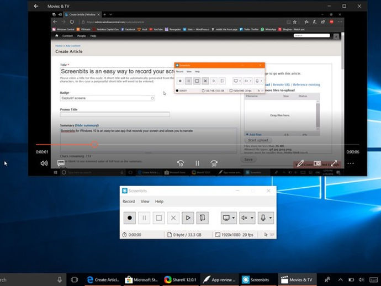Open the Help menu in Screenbits
Viewport: 381px width, 286px height.
pyautogui.click(x=159, y=202)
